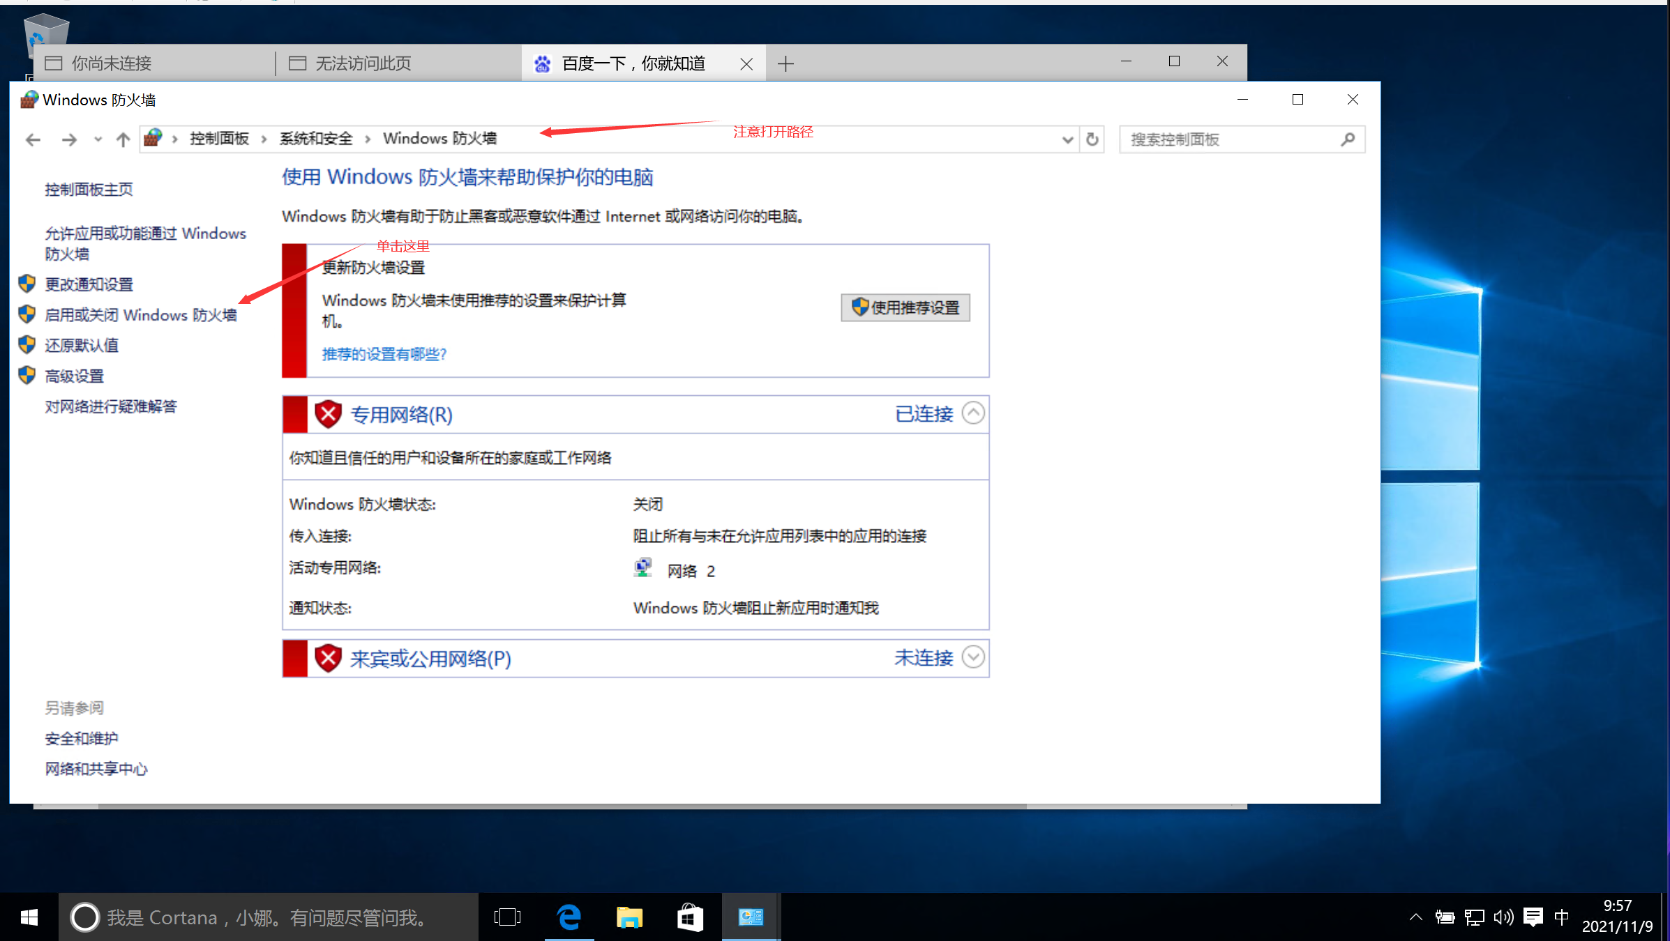
Task: Open the volume control icon
Action: coord(1503,917)
